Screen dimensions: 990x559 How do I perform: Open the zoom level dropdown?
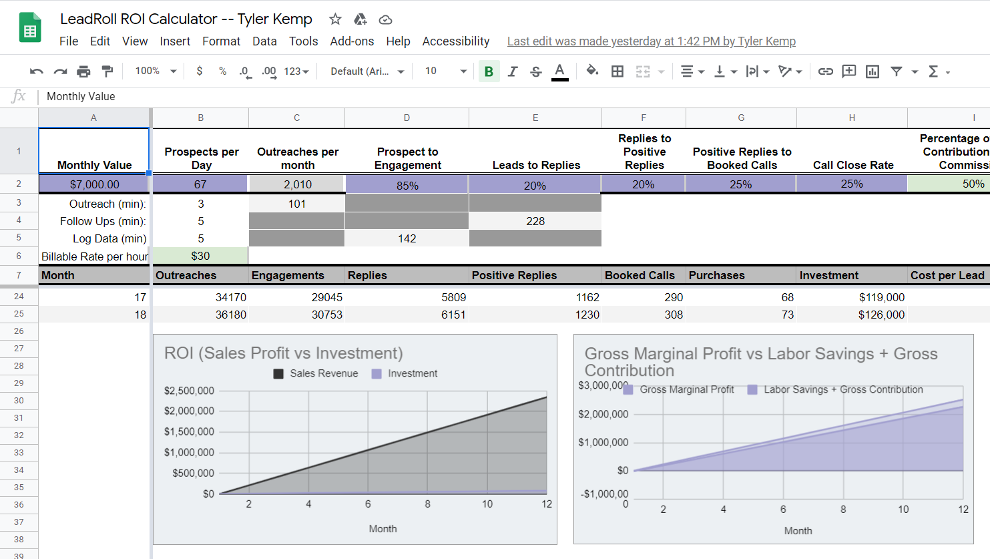(x=154, y=71)
